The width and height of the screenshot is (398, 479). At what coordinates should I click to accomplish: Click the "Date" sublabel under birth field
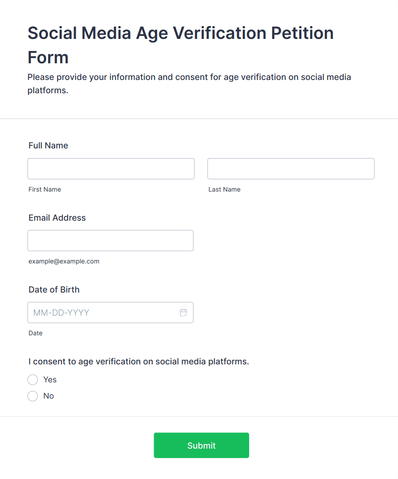click(36, 333)
